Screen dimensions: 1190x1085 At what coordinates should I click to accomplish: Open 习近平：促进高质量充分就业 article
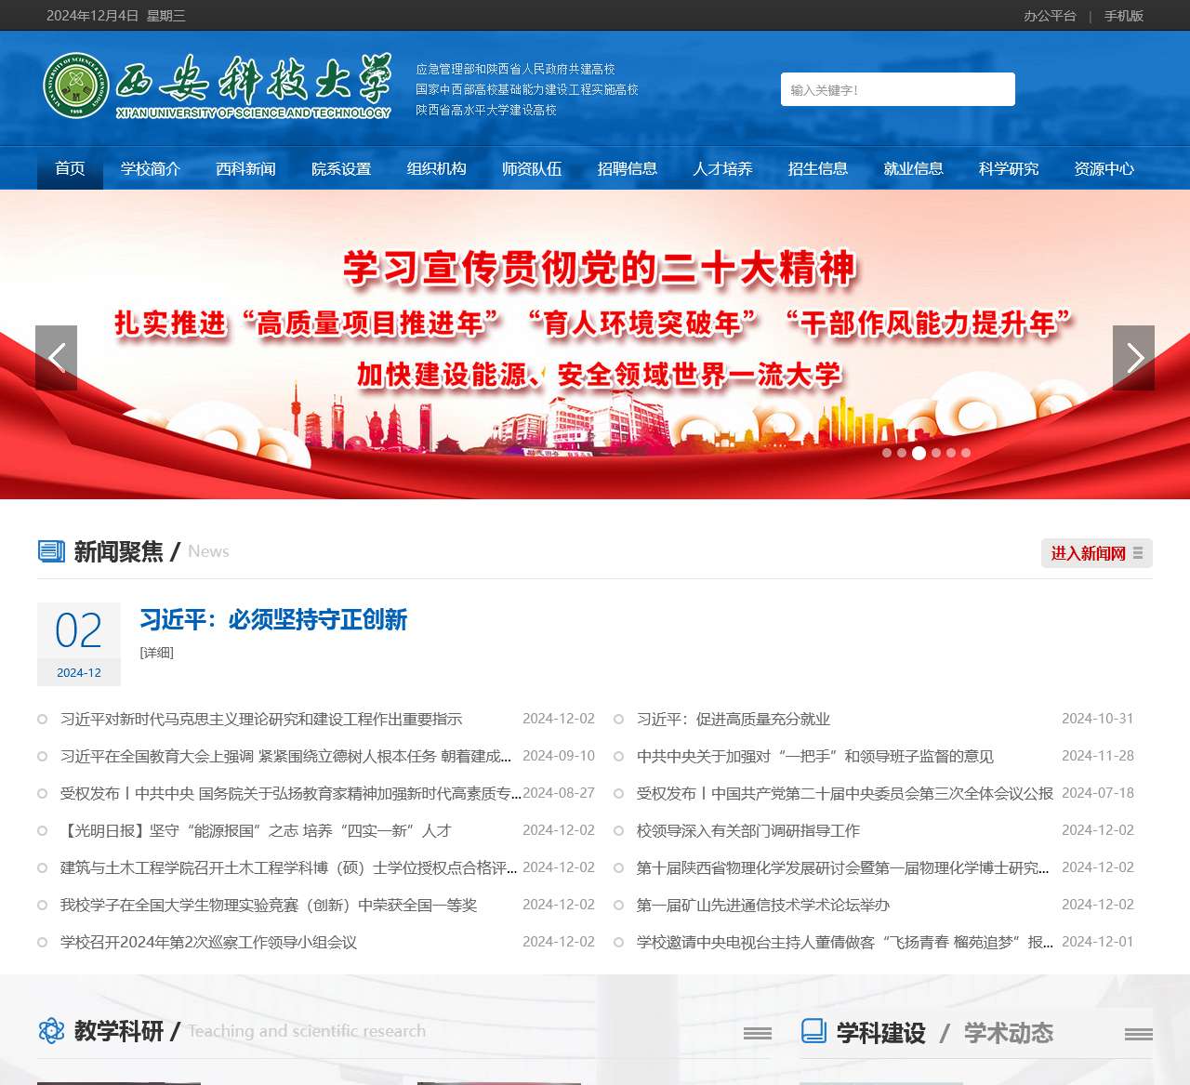734,719
